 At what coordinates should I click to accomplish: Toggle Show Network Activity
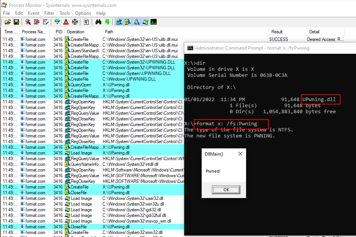click(x=136, y=22)
